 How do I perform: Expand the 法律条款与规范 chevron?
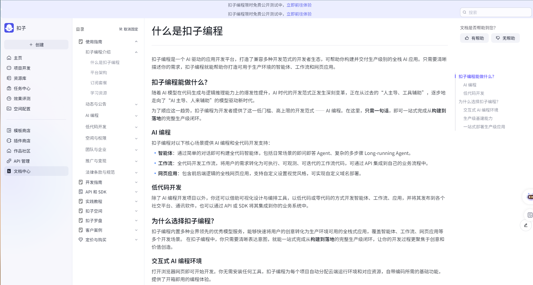136,173
